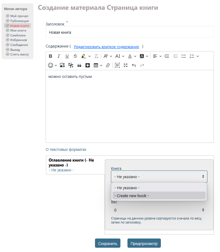Toggle underline formatting
The height and width of the screenshot is (252, 220).
(67, 56)
